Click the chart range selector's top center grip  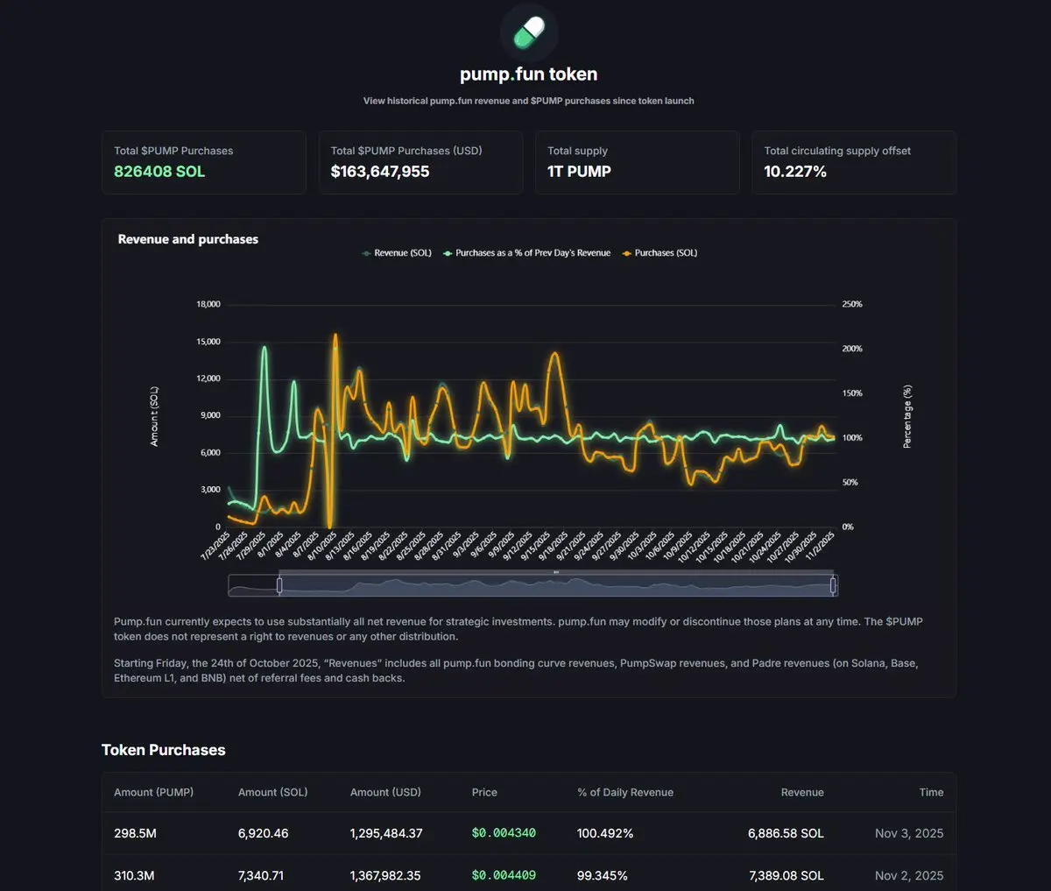point(556,572)
